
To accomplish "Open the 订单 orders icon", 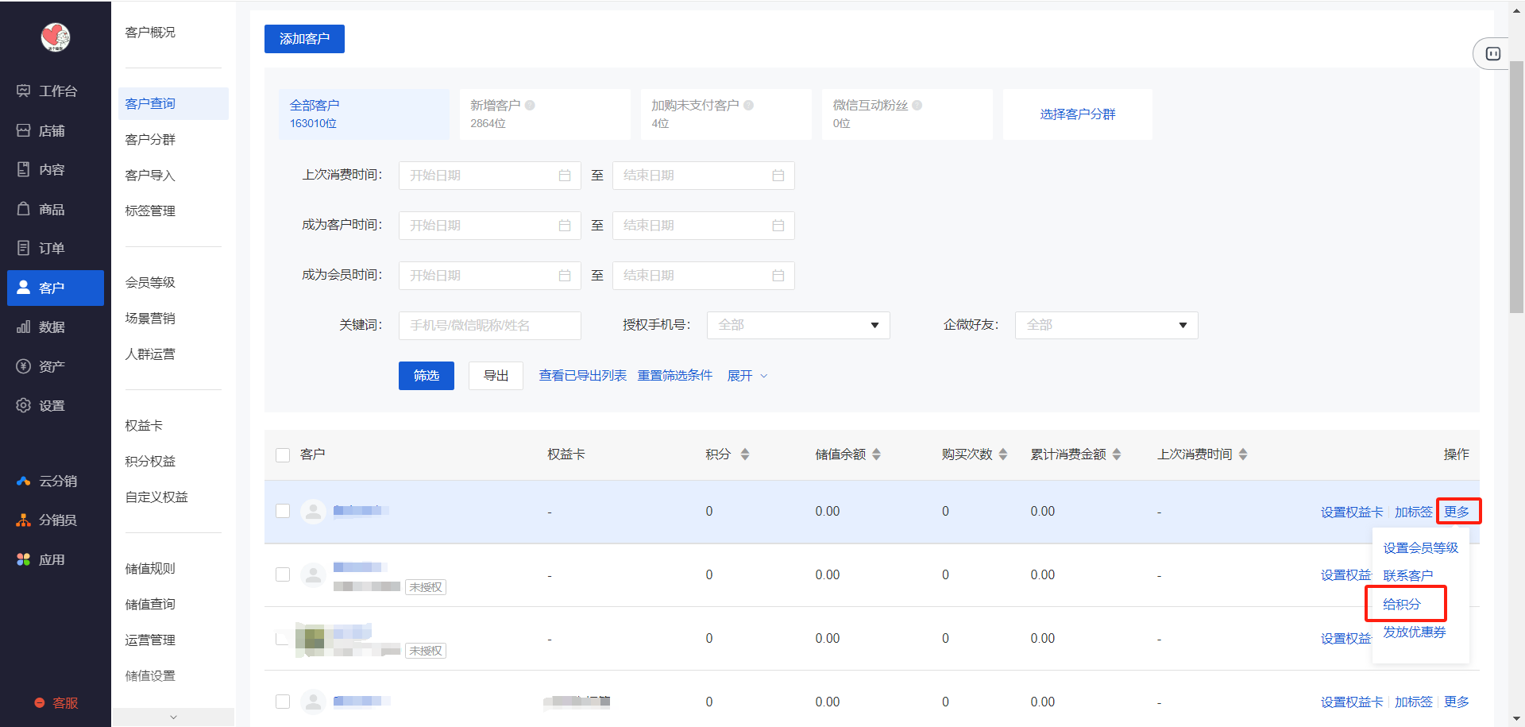I will (x=24, y=248).
